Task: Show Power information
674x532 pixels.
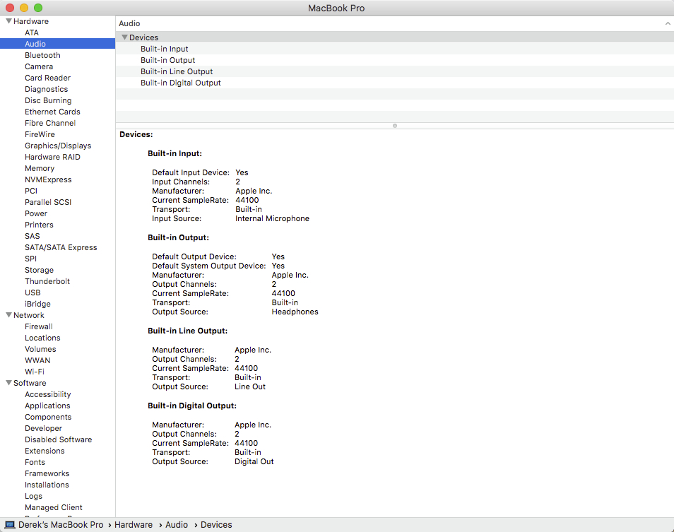Action: pos(36,213)
